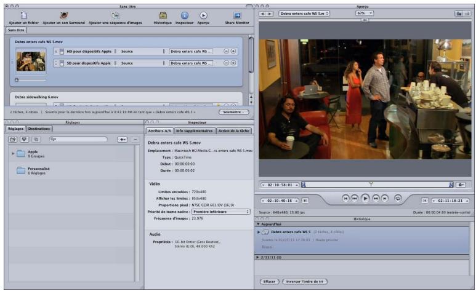Open Share Monitor from the toolbar
The height and width of the screenshot is (291, 476).
click(237, 15)
